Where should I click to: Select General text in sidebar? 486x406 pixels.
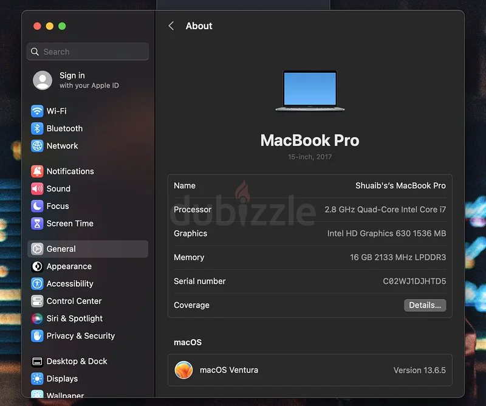coord(61,249)
